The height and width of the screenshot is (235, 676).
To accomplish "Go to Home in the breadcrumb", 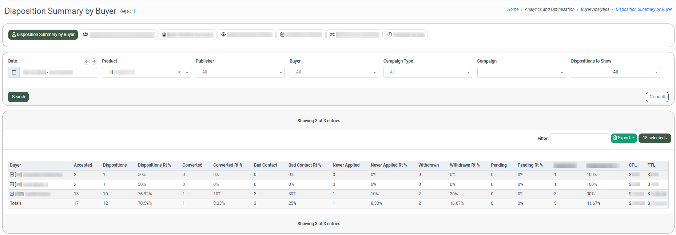I will 513,9.
